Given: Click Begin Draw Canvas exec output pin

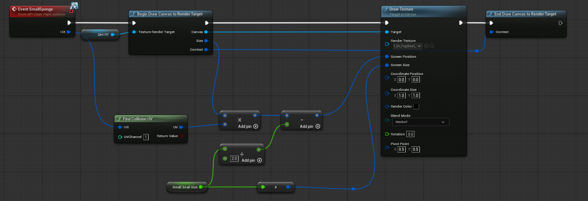Looking at the screenshot, I should coord(206,23).
